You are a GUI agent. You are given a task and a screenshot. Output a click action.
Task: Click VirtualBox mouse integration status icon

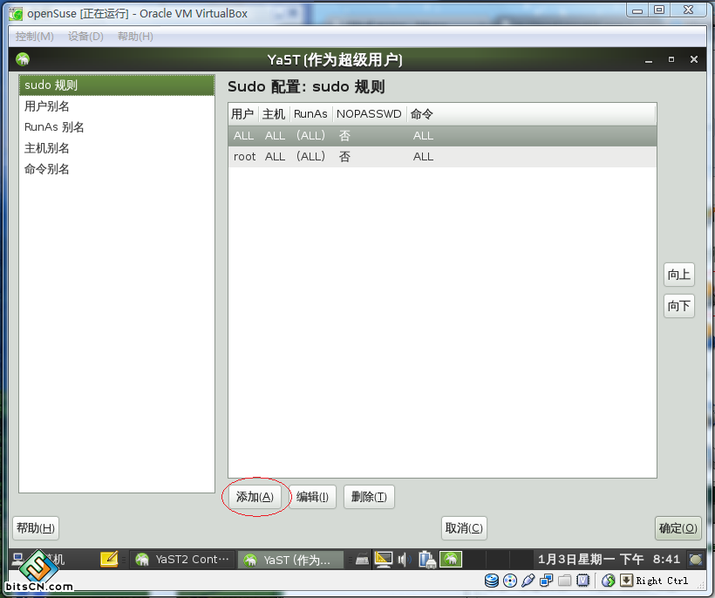[609, 581]
